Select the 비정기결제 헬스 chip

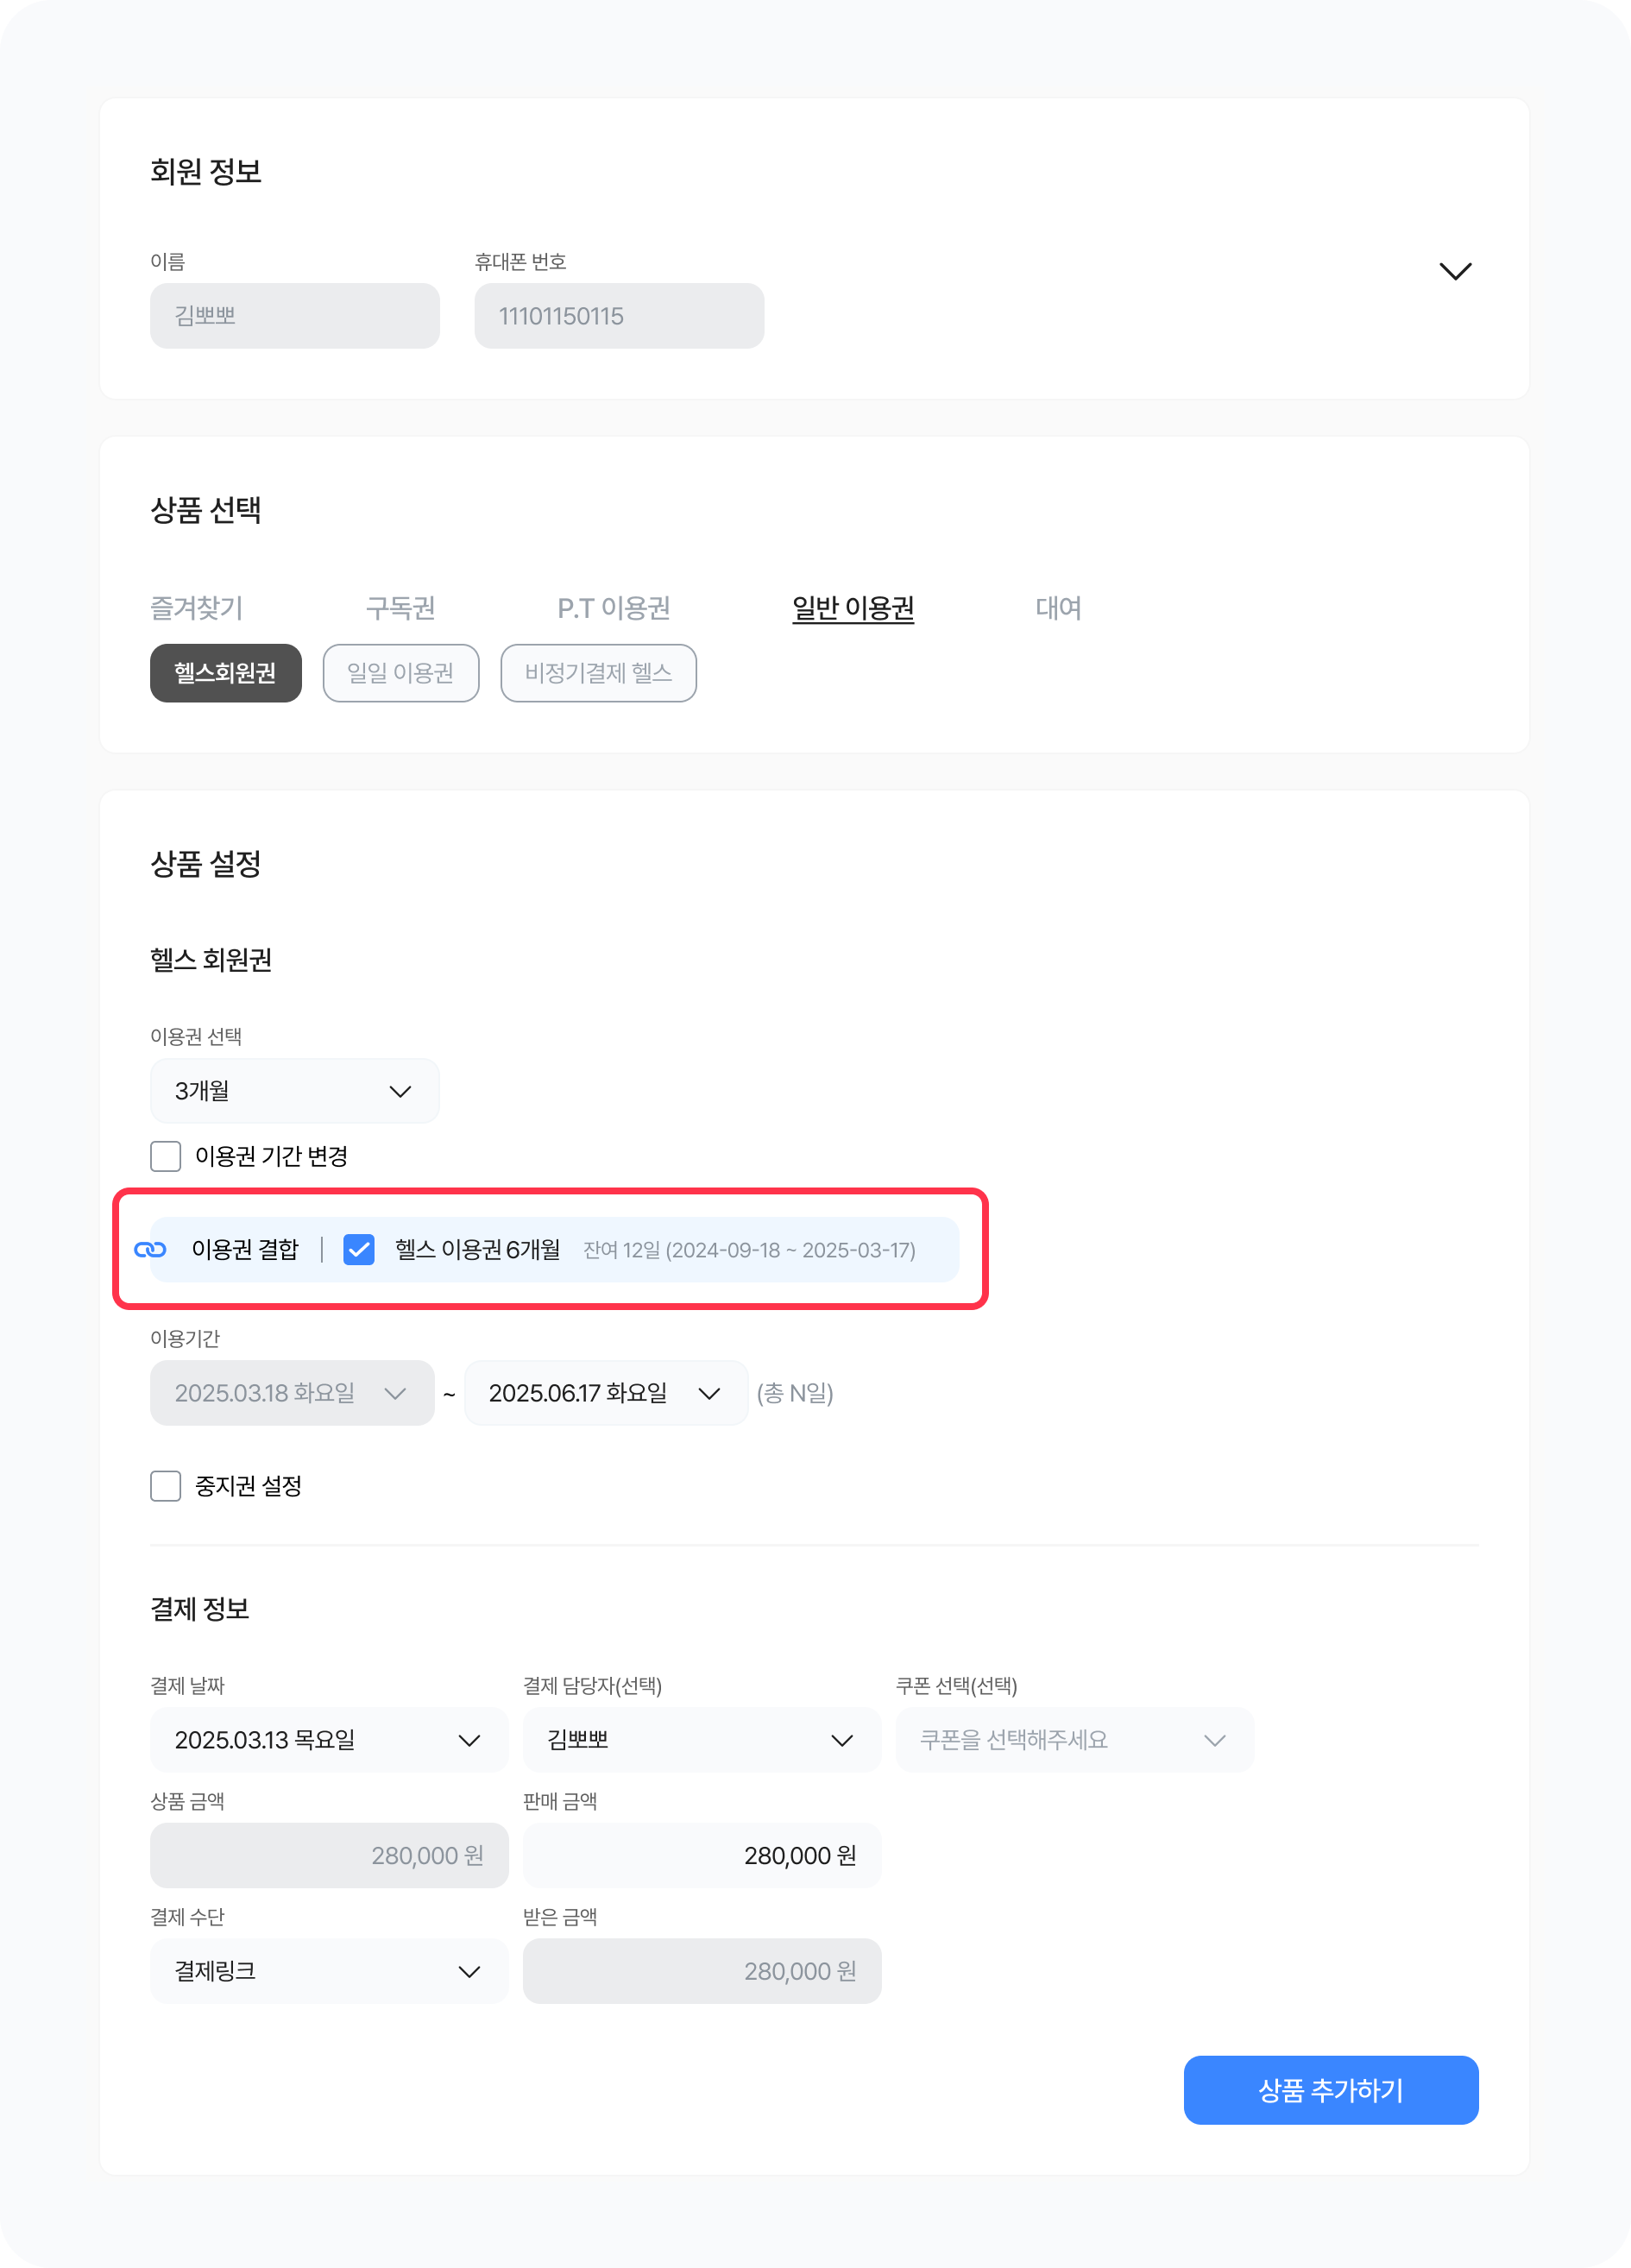coord(598,673)
